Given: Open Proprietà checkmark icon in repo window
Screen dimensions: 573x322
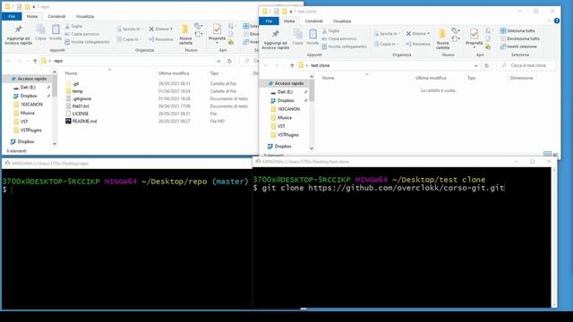Looking at the screenshot, I should (217, 30).
